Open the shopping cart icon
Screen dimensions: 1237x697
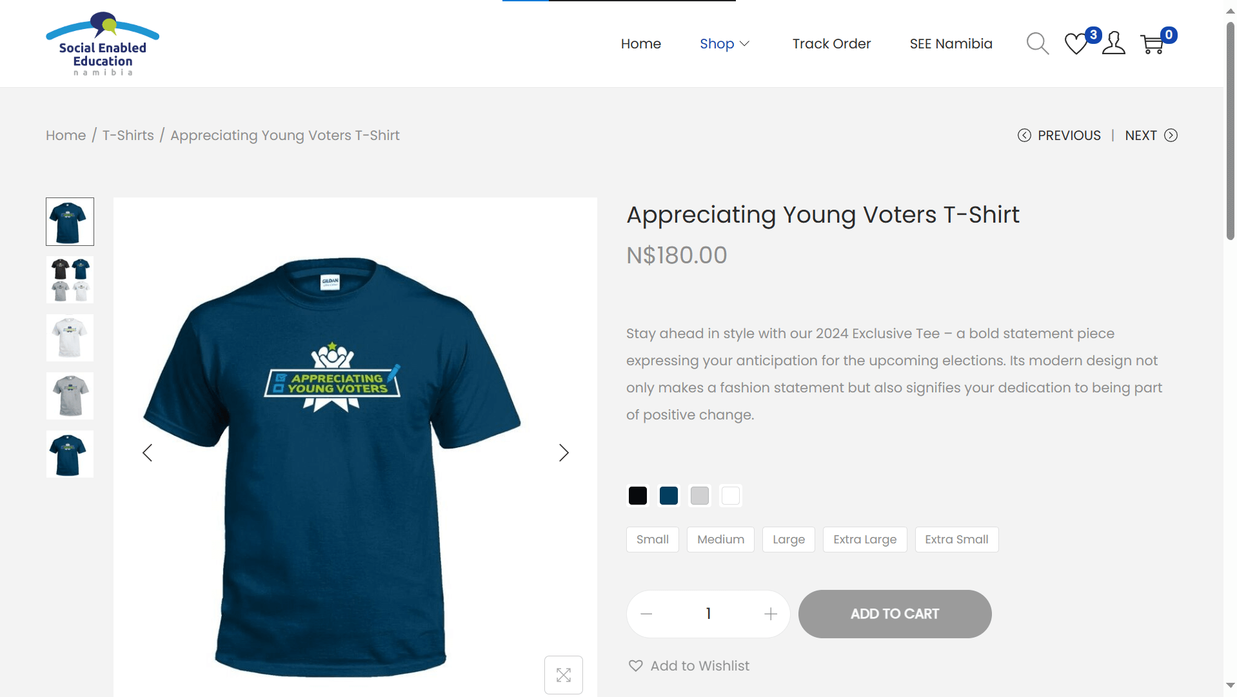pyautogui.click(x=1152, y=44)
